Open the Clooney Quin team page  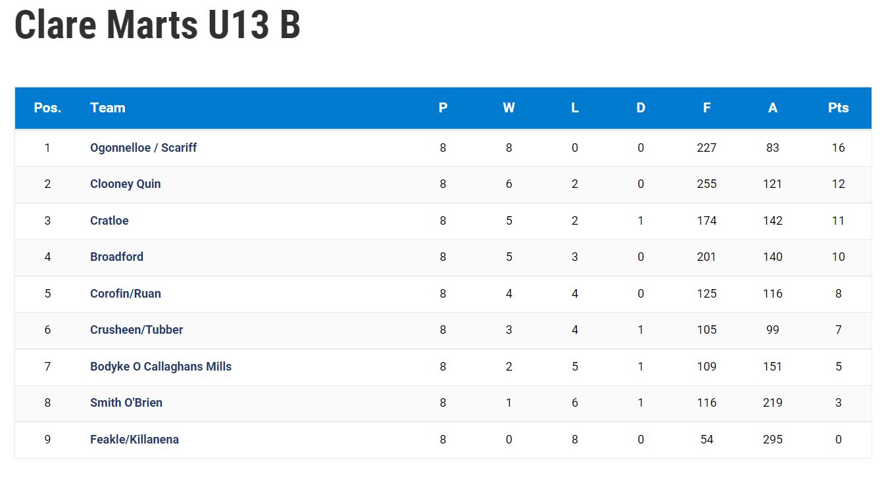click(x=125, y=184)
